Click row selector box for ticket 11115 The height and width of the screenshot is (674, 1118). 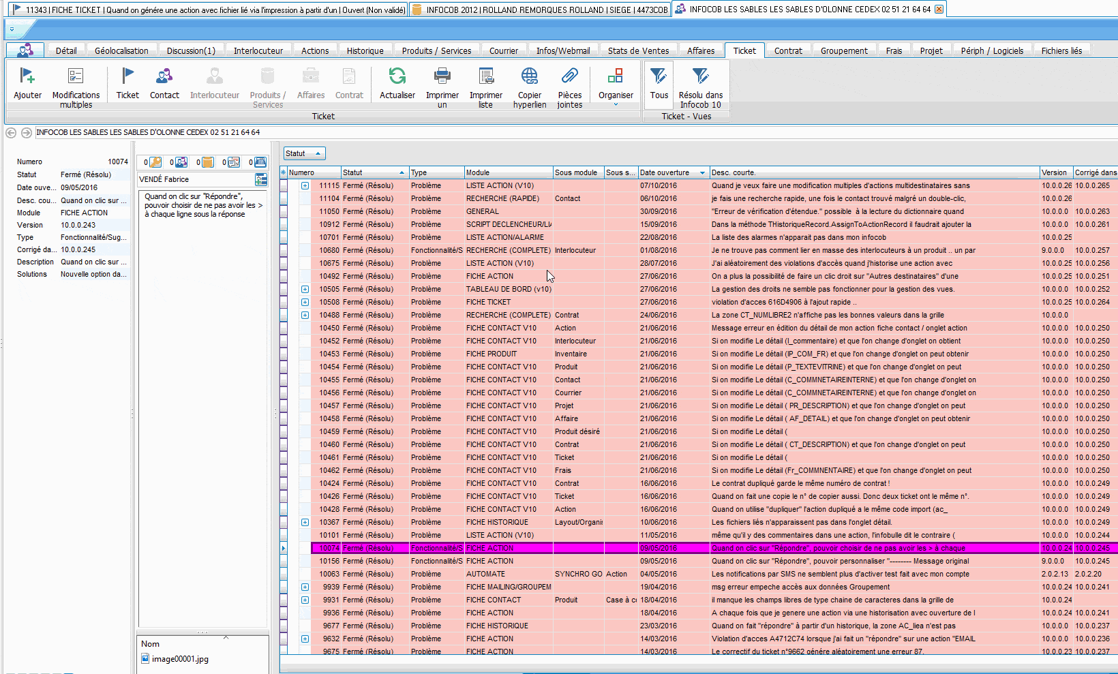[284, 185]
